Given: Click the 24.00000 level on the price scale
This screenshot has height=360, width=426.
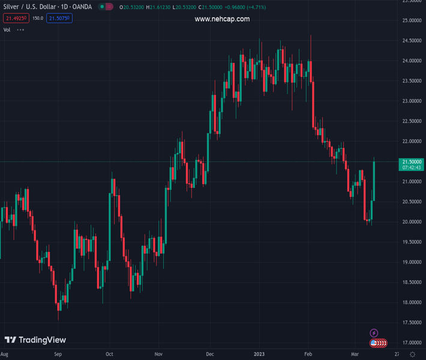Looking at the screenshot, I should point(411,61).
